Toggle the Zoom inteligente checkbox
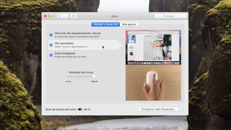 click(51, 55)
